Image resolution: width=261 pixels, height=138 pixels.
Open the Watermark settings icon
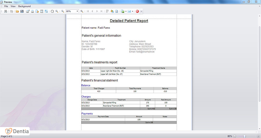(x=117, y=11)
